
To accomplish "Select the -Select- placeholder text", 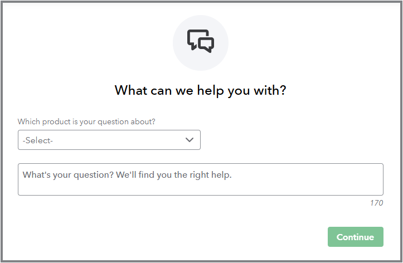I will click(38, 140).
